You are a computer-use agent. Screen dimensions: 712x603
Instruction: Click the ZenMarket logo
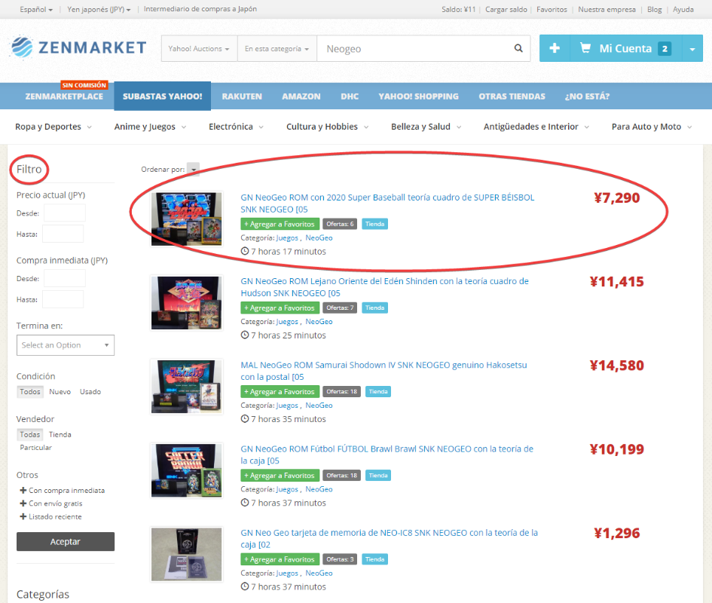tap(78, 47)
